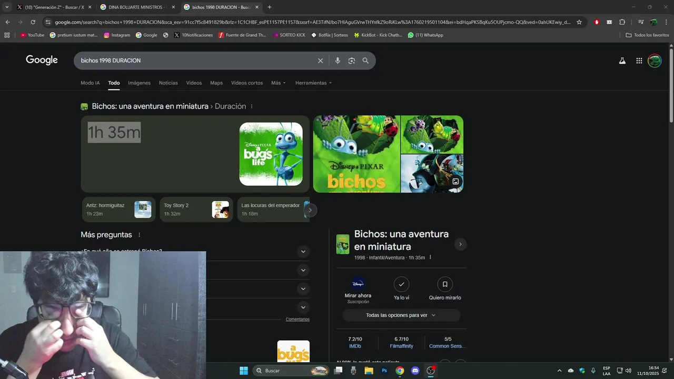Open Search Labs flask icon
Image resolution: width=674 pixels, height=379 pixels.
[x=622, y=61]
